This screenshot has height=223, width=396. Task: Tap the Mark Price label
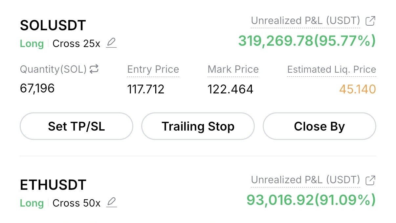[233, 69]
